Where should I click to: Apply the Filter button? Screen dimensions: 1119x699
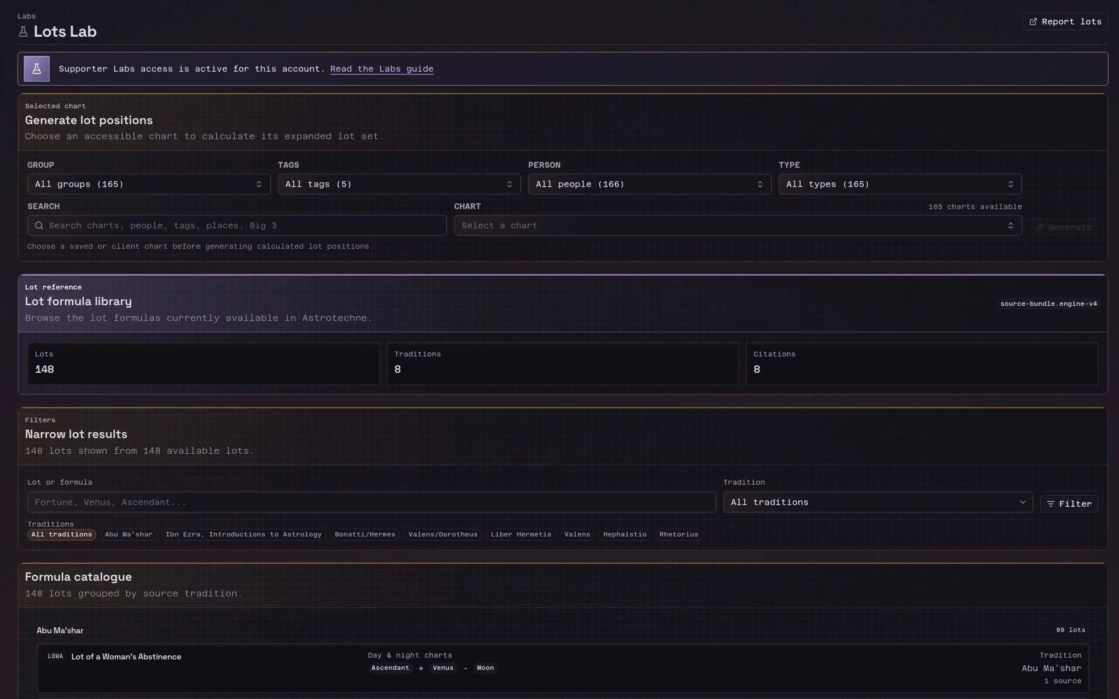click(1069, 504)
